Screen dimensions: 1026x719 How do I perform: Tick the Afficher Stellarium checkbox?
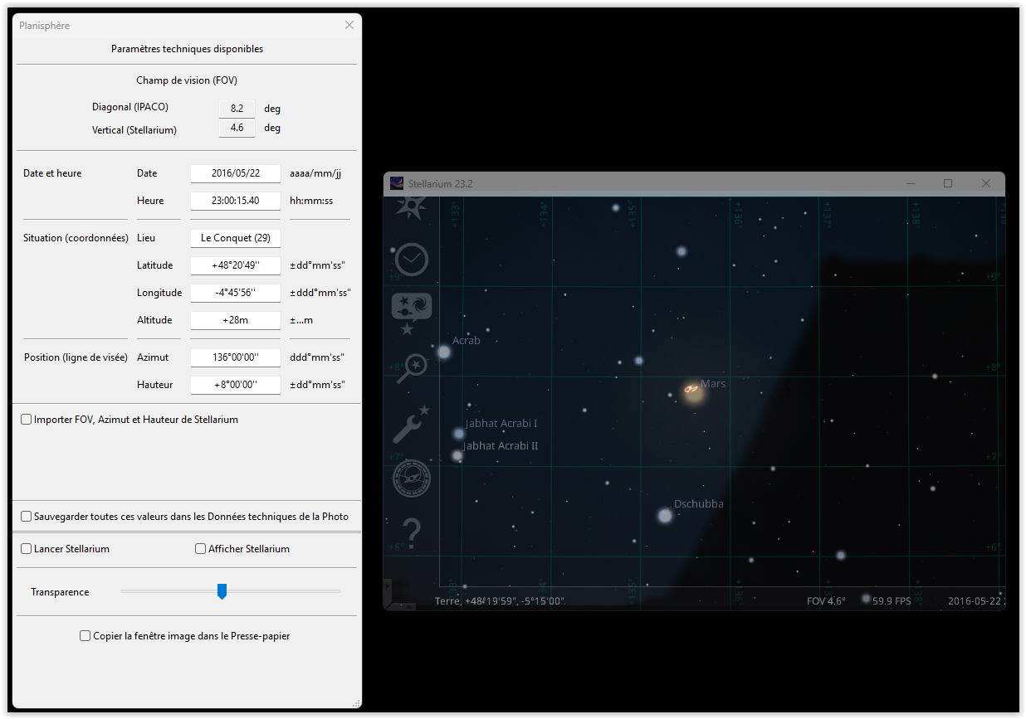click(200, 549)
